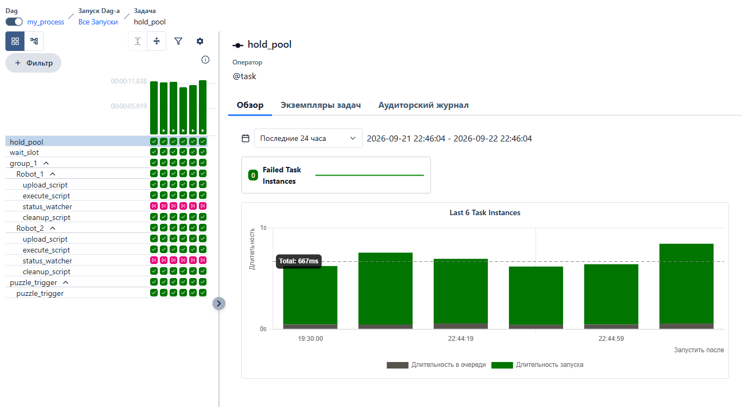This screenshot has height=407, width=742.
Task: Collapse the group_1 task group
Action: [x=46, y=163]
